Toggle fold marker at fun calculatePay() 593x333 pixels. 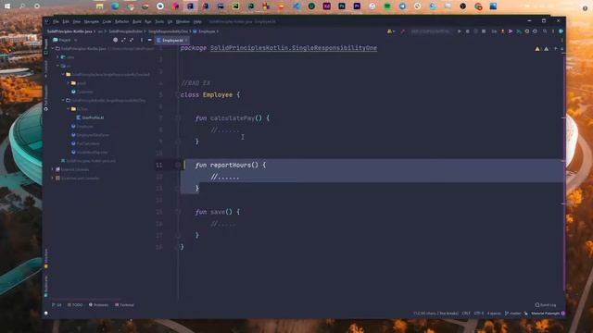[178, 118]
